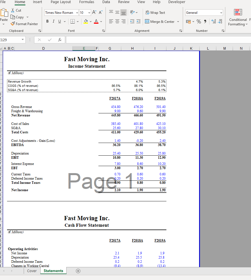
Task: Open Merge & Center dropdown arrow
Action: [178, 22]
